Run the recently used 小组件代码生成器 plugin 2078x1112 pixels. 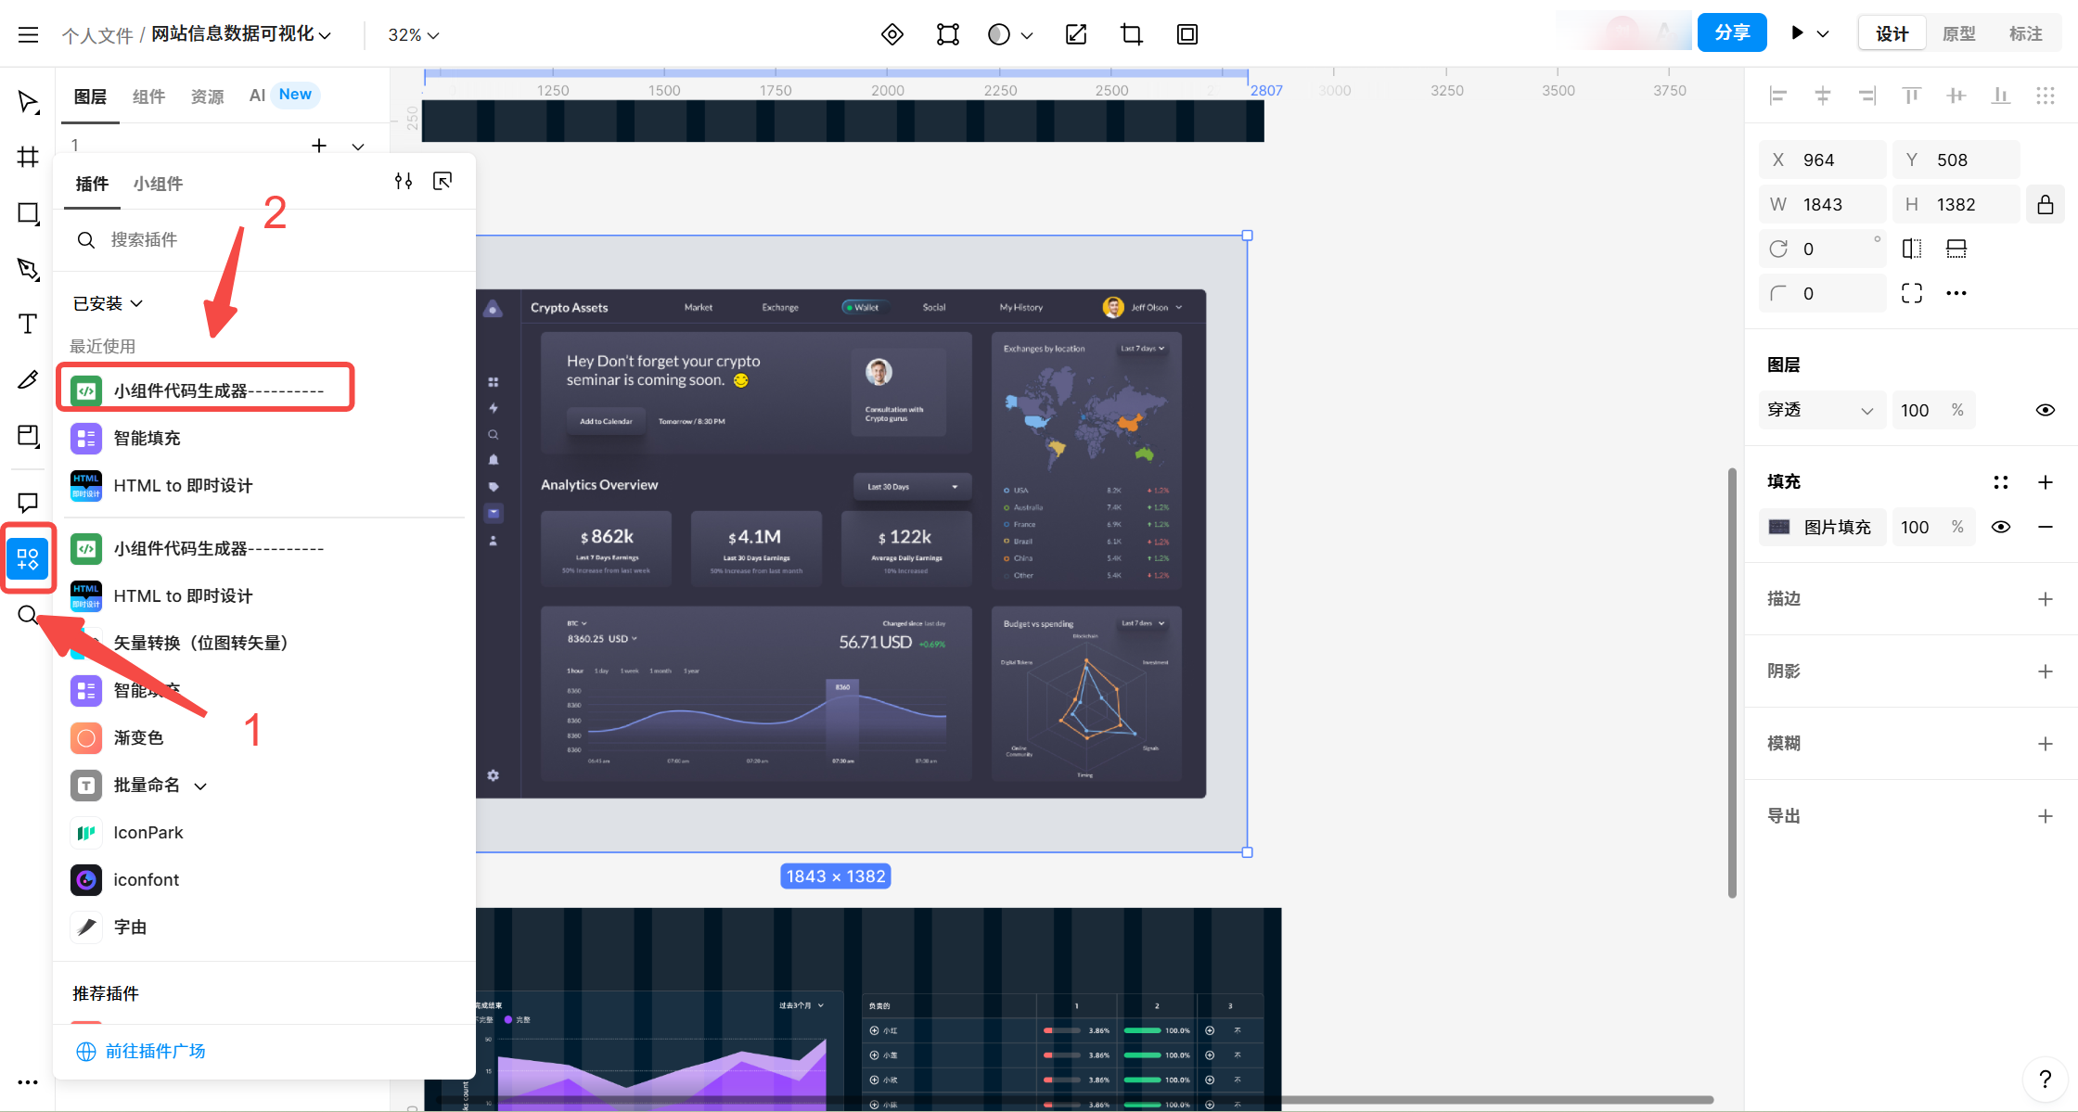pyautogui.click(x=206, y=390)
